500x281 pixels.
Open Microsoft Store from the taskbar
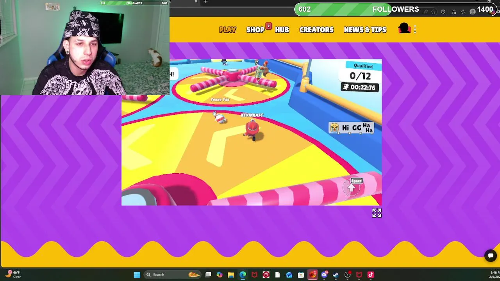coord(301,275)
